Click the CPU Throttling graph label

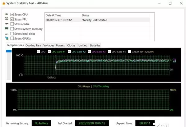pyautogui.click(x=101, y=87)
